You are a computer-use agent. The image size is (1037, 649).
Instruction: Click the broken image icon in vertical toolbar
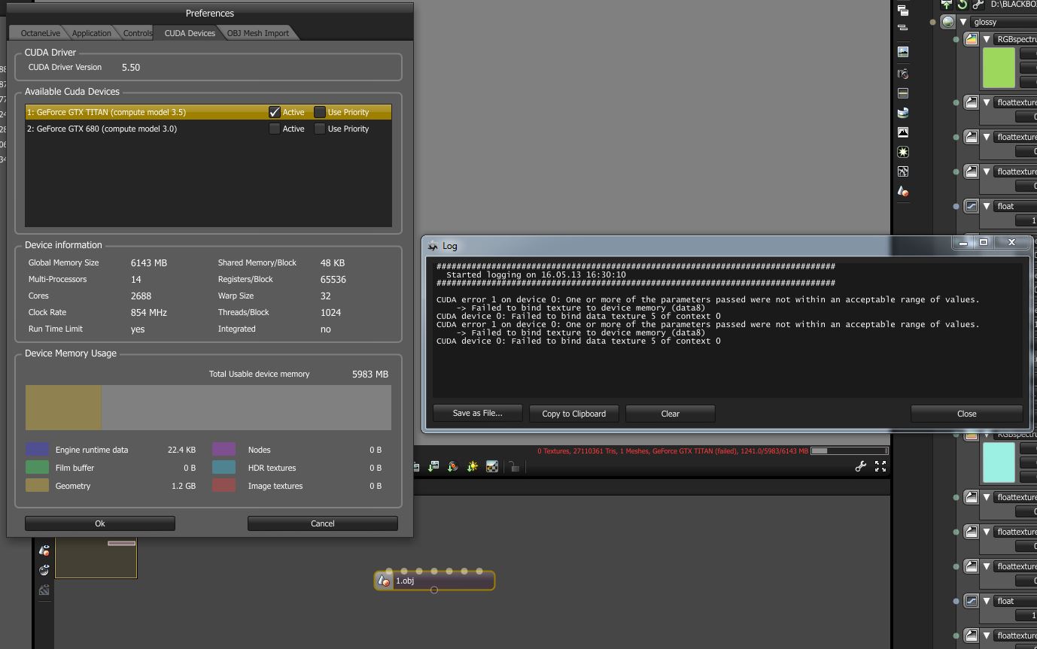[x=903, y=171]
